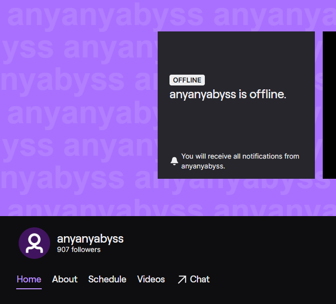Open the anyanyabyss profile avatar
This screenshot has width=336, height=304.
tap(34, 243)
